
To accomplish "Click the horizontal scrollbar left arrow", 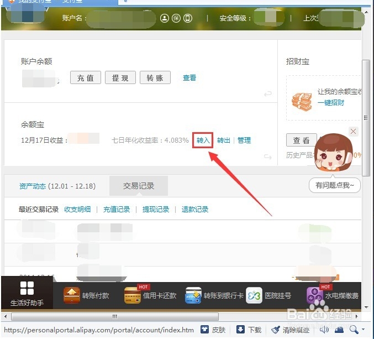I will click(x=6, y=316).
